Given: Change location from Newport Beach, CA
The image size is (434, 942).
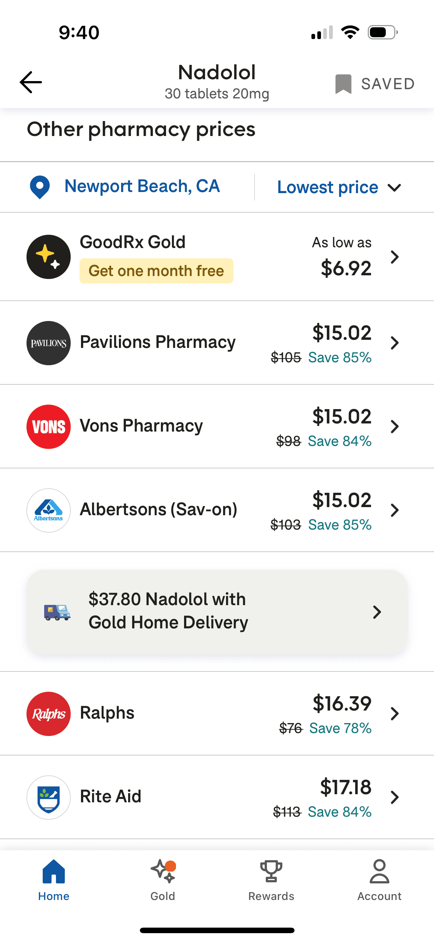Looking at the screenshot, I should tap(142, 186).
